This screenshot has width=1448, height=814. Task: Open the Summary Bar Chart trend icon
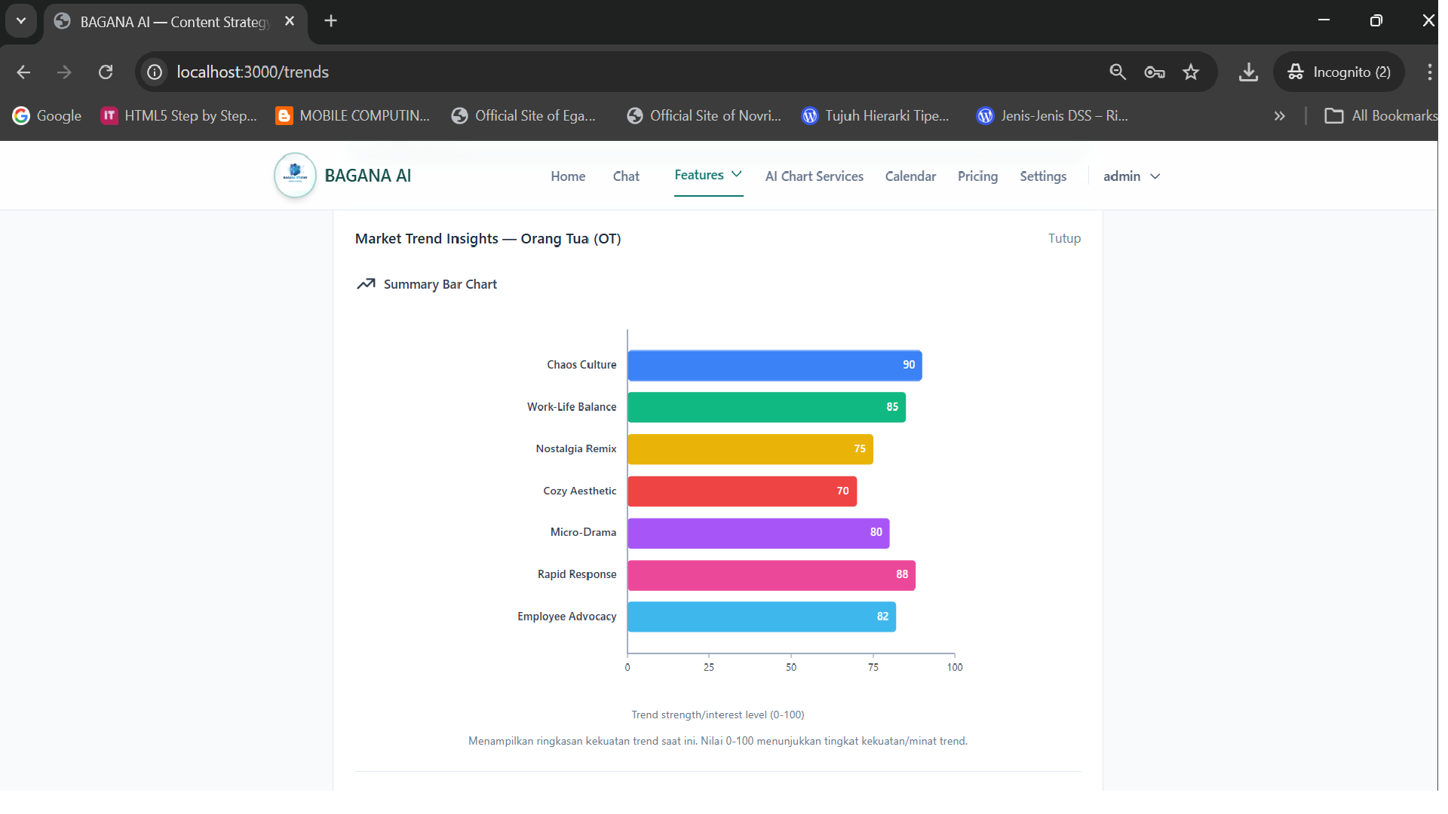pos(367,284)
